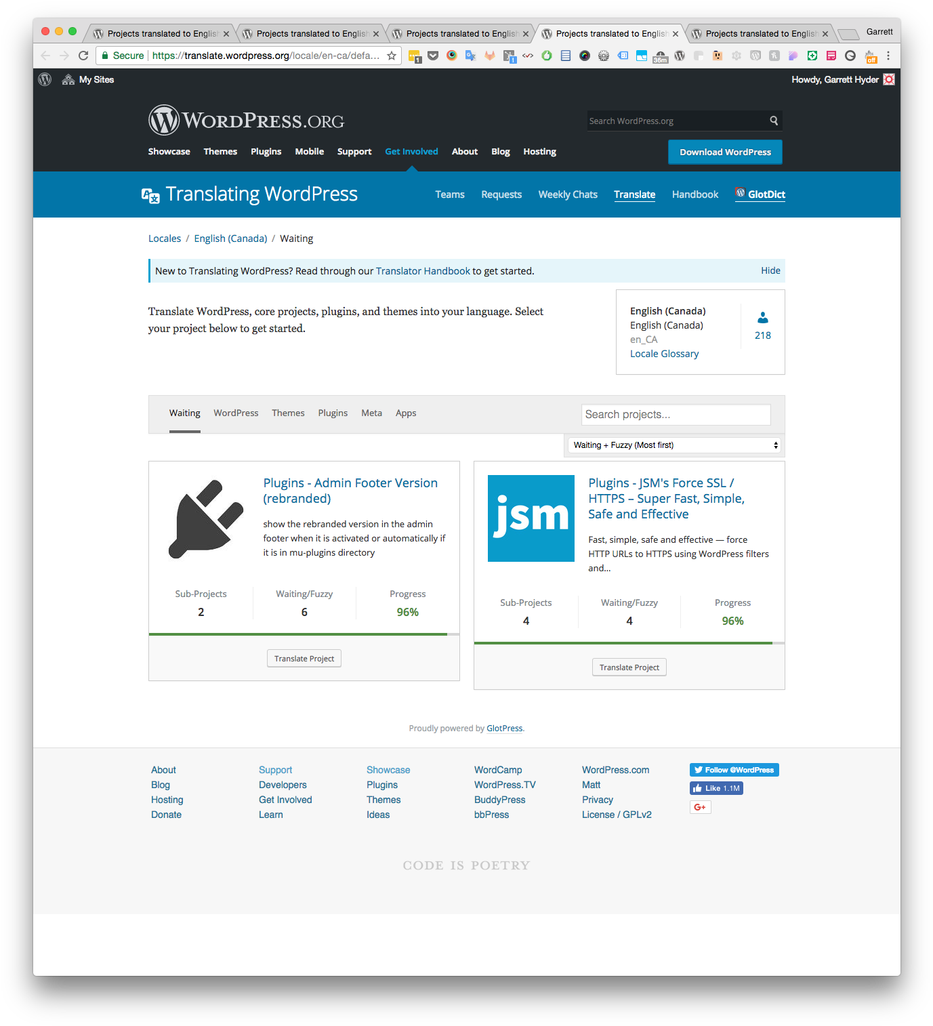Open the GlotPress link in the footer
This screenshot has width=933, height=1026.
(505, 729)
